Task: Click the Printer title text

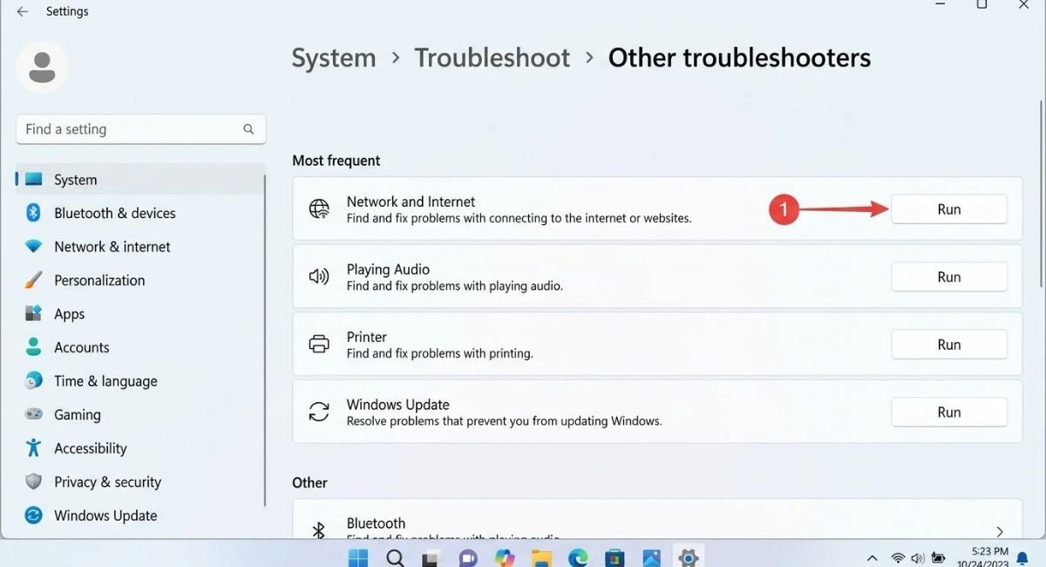Action: click(x=367, y=337)
